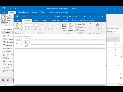
Task: Toggle Bold formatting
Action: [x=26, y=29]
